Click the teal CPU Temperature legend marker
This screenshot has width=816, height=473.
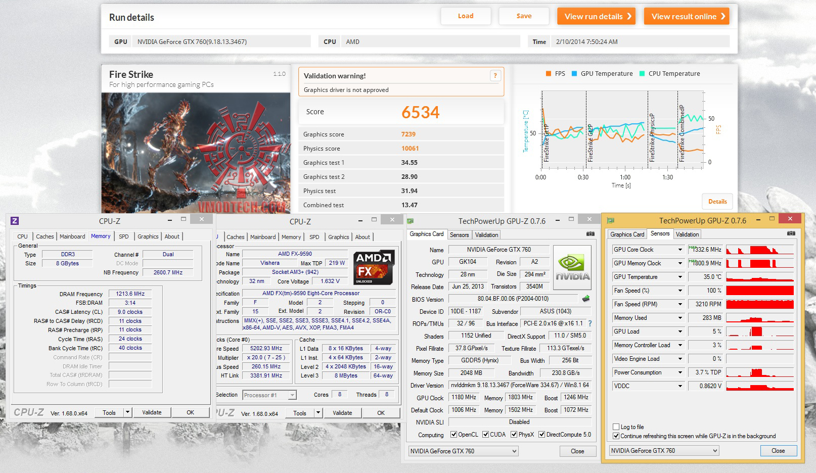[x=642, y=74]
